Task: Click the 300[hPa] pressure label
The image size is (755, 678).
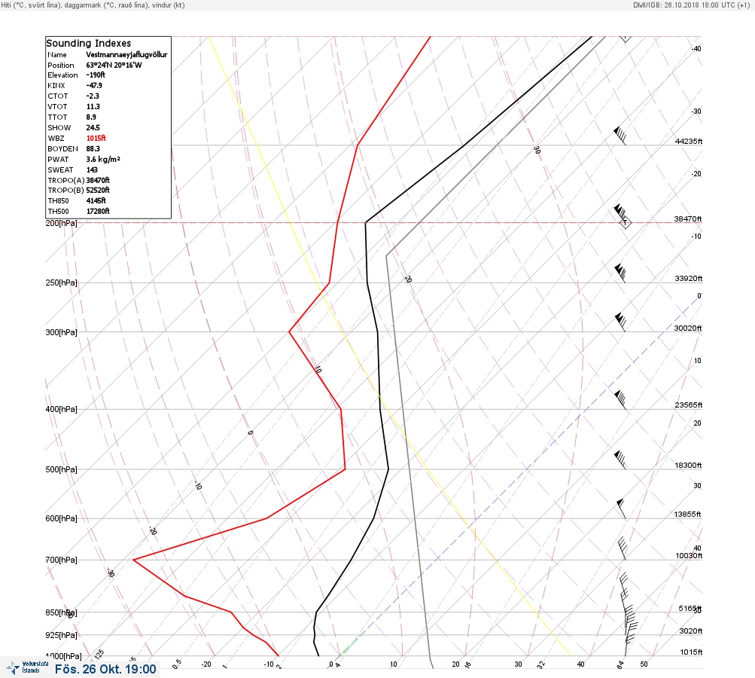Action: point(61,332)
